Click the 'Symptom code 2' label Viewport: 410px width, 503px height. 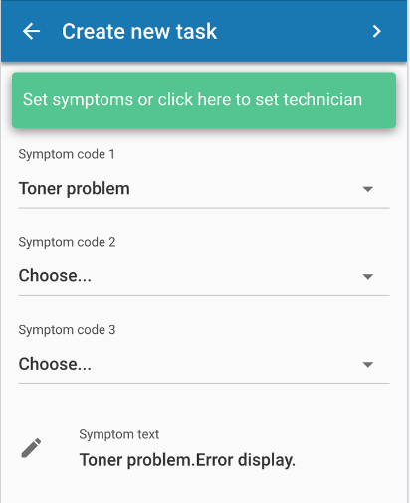(67, 242)
